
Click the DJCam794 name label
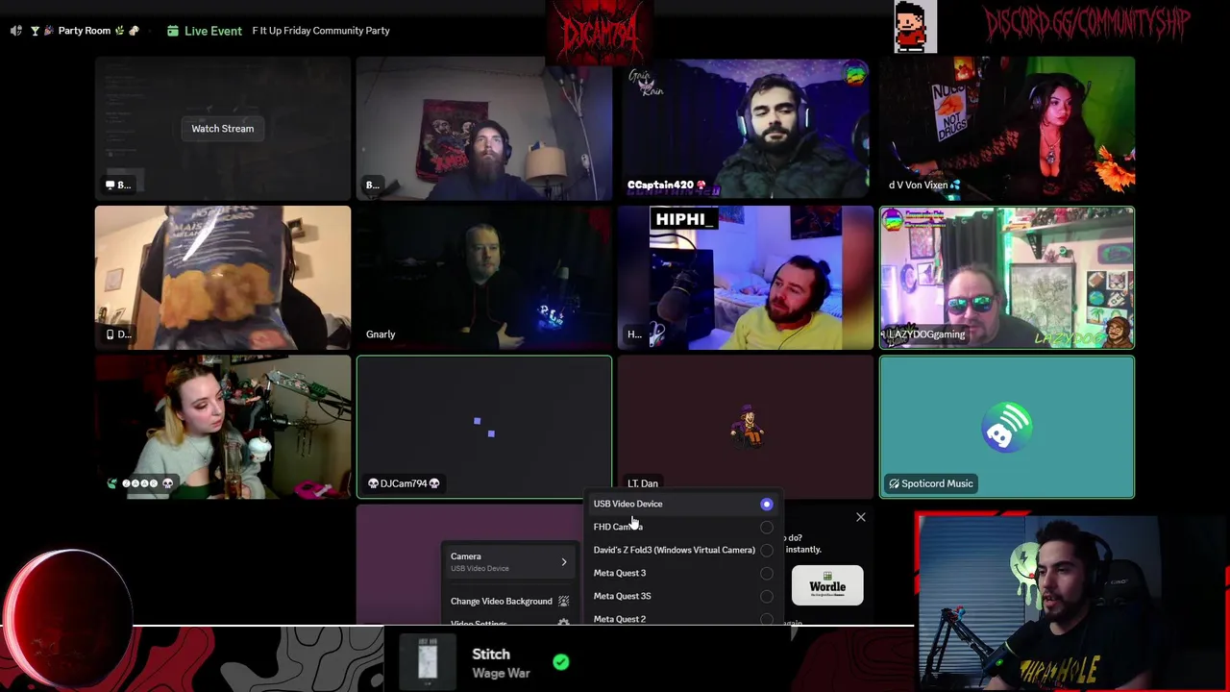click(404, 483)
